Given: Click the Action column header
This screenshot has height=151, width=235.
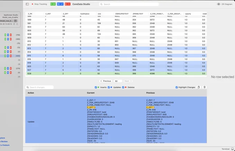Looking at the screenshot, I should (x=31, y=93).
